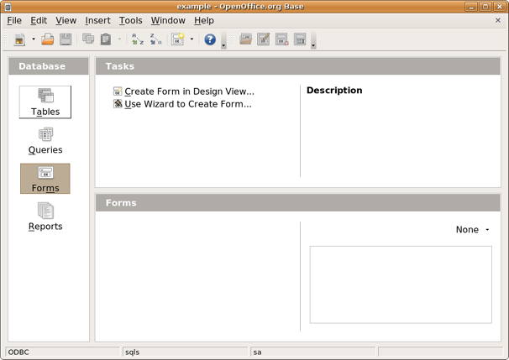Sort ascending A to Z
This screenshot has height=360, width=509.
(138, 39)
